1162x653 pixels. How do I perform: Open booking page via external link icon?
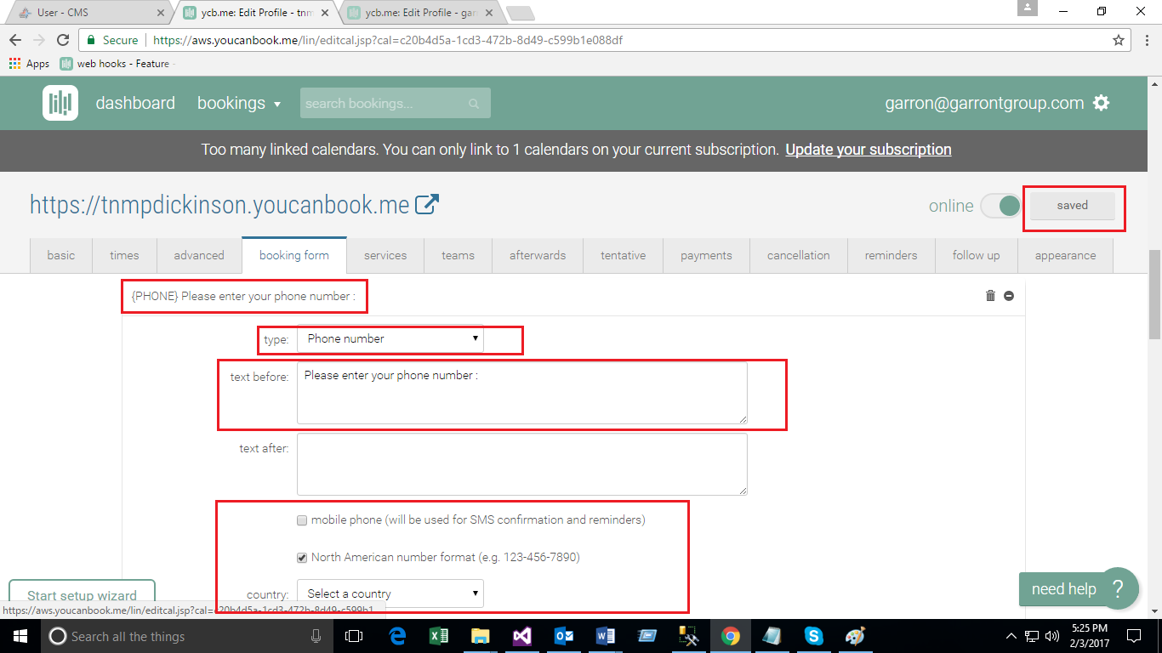point(427,205)
